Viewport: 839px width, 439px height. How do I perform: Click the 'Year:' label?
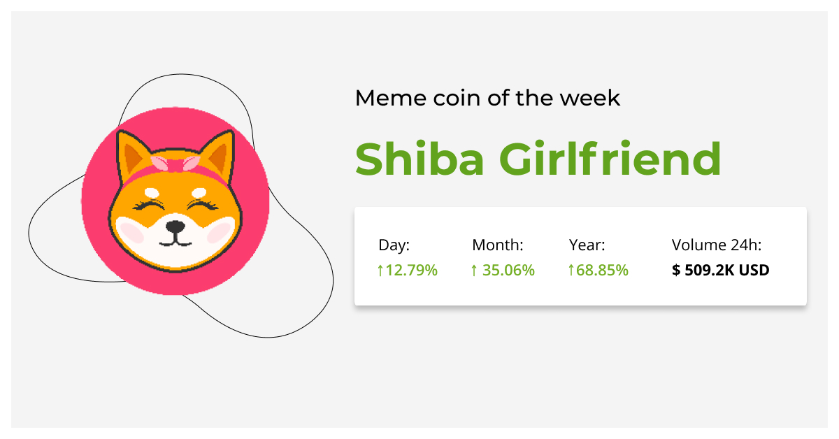(587, 245)
